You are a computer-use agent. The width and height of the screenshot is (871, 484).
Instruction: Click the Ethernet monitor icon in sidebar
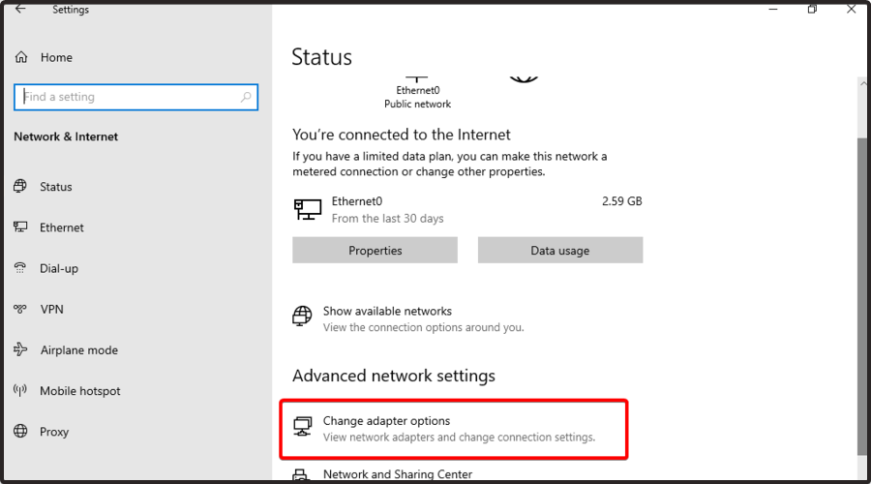tap(20, 227)
